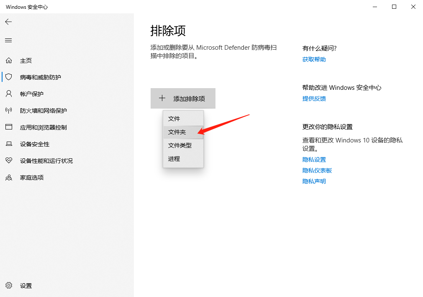Visit the 隐私仪表板 link
The image size is (423, 297).
[x=317, y=170]
